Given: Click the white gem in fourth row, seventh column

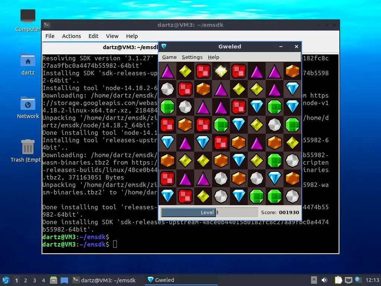Looking at the screenshot, I should pos(275,124).
